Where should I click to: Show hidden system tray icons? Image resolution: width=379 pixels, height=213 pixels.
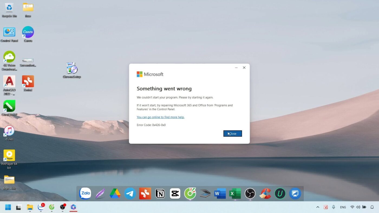click(318, 207)
